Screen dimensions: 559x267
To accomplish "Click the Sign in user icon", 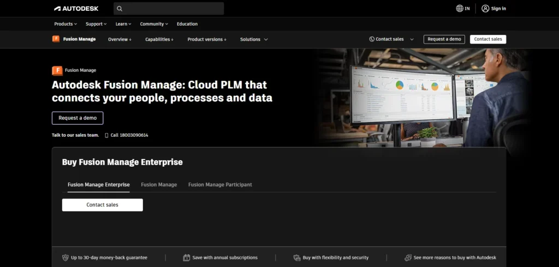I will [x=485, y=9].
